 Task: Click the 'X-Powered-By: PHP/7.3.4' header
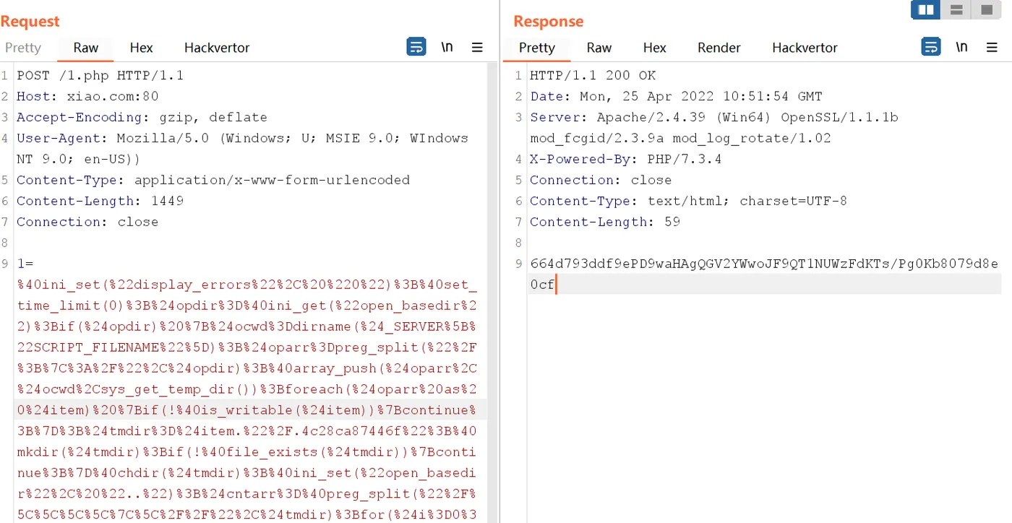(625, 159)
